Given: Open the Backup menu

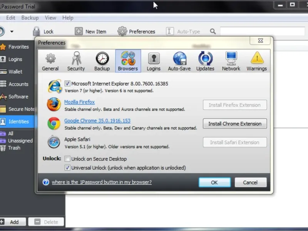Looking at the screenshot, I should (30, 18).
